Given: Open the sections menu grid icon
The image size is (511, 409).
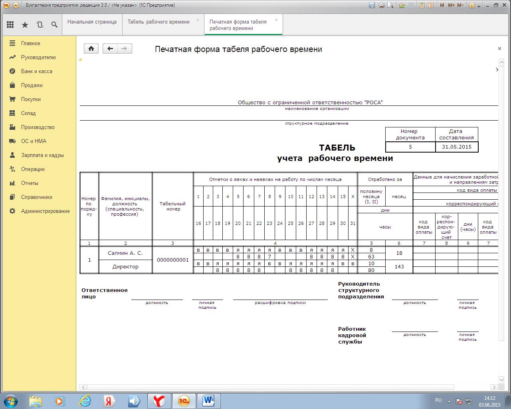Looking at the screenshot, I should (10, 25).
